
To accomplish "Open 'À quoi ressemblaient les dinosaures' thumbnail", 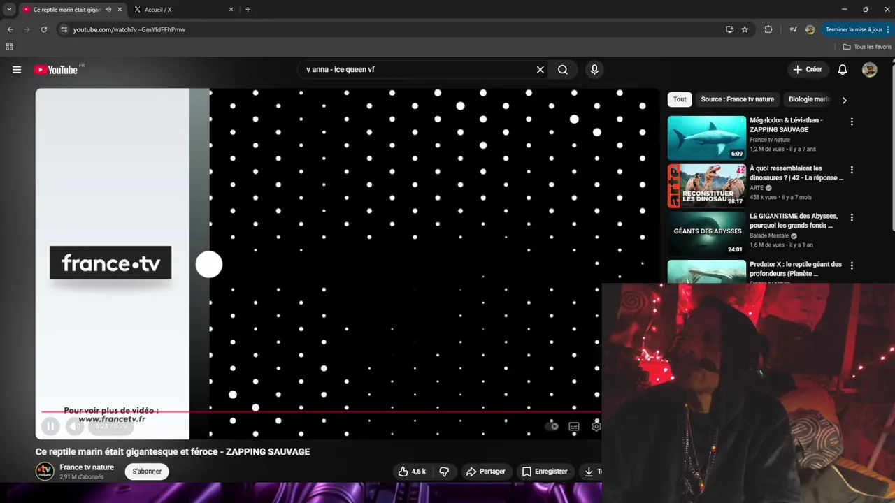I will (x=706, y=186).
